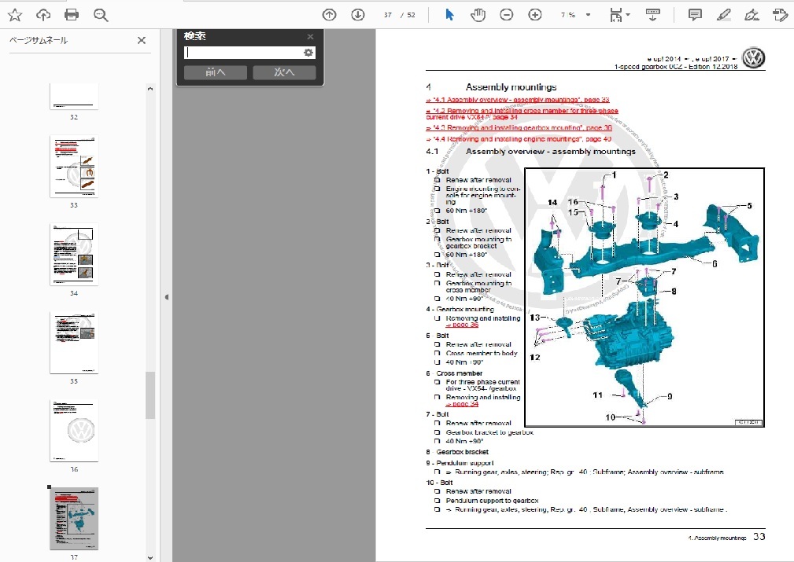Open the fit page options dropdown

620,15
